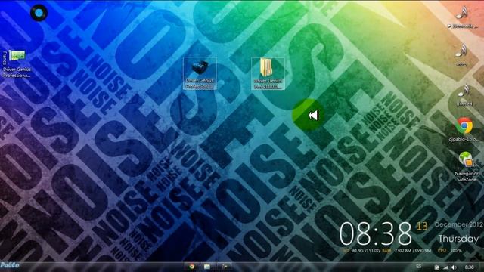484x272 pixels.
Task: Click the third pinned taskbar icon
Action: (225, 267)
